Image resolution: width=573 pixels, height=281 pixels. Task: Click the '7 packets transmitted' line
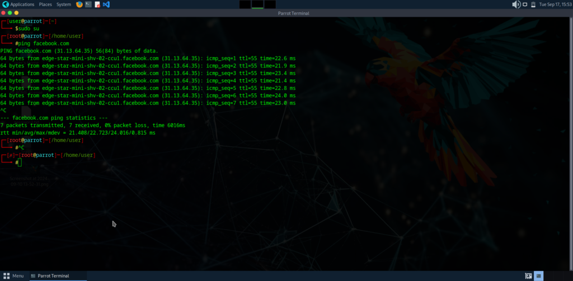click(x=93, y=125)
